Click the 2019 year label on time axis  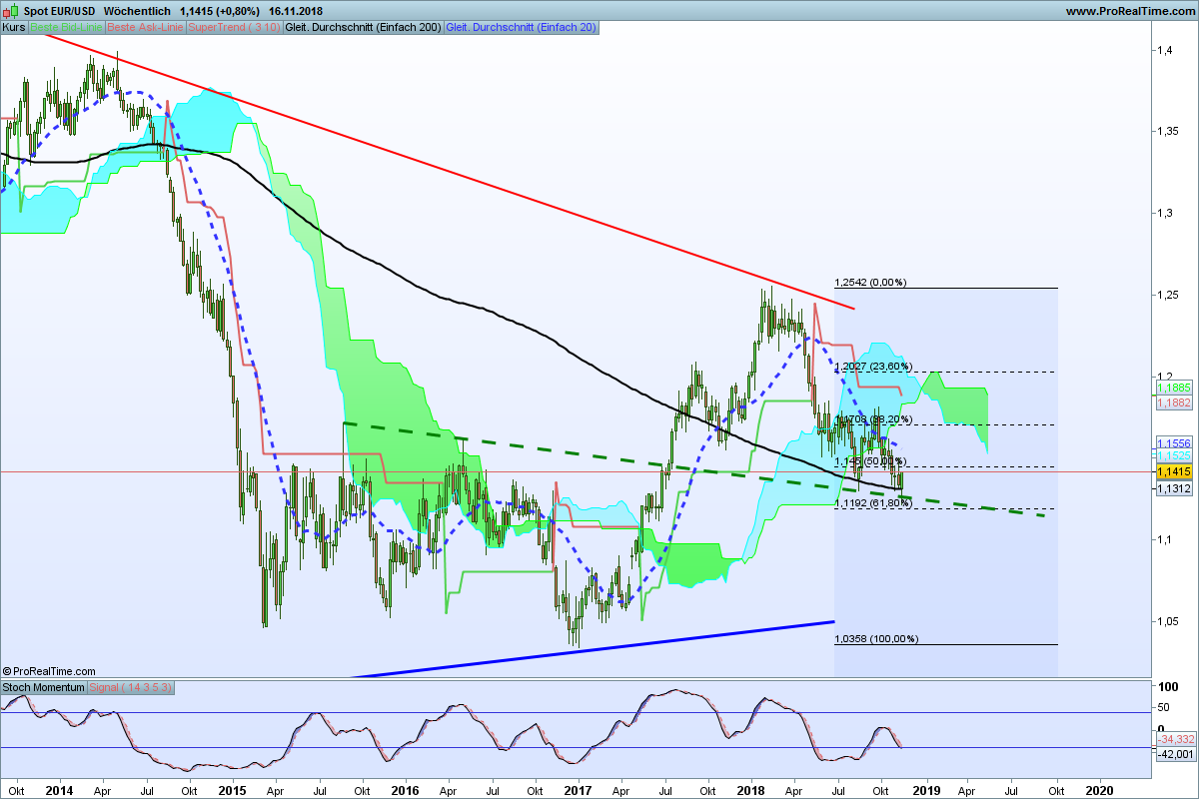(x=925, y=789)
